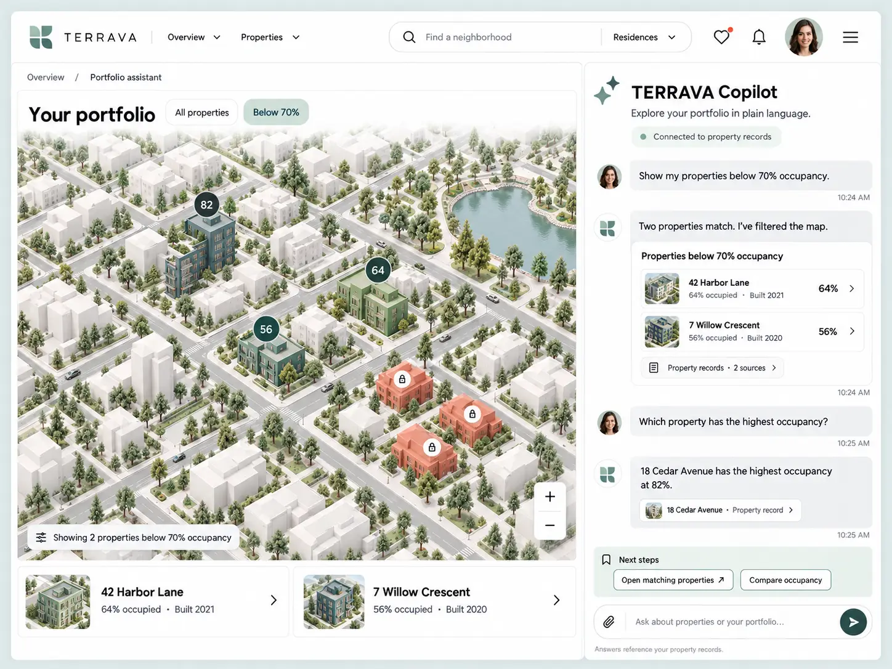The width and height of the screenshot is (892, 669).
Task: Select the 82 occupancy map marker
Action: [x=206, y=205]
